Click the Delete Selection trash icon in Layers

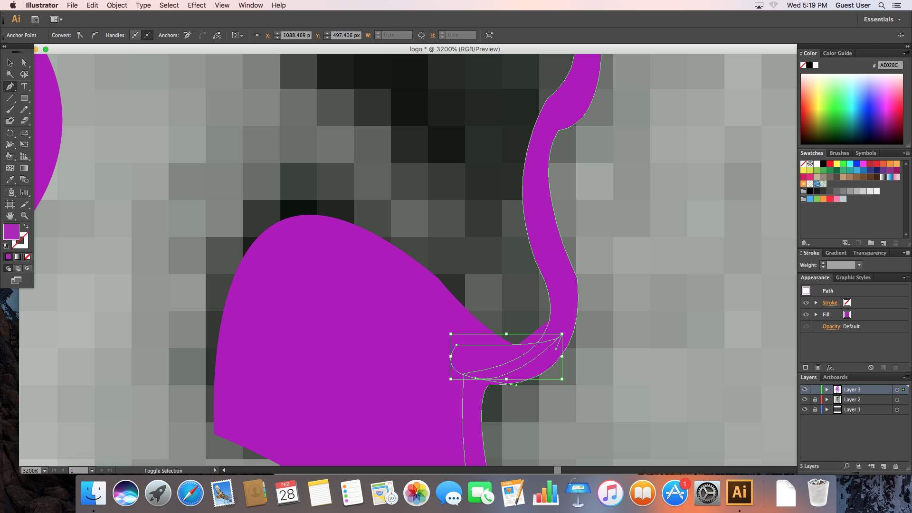(895, 466)
